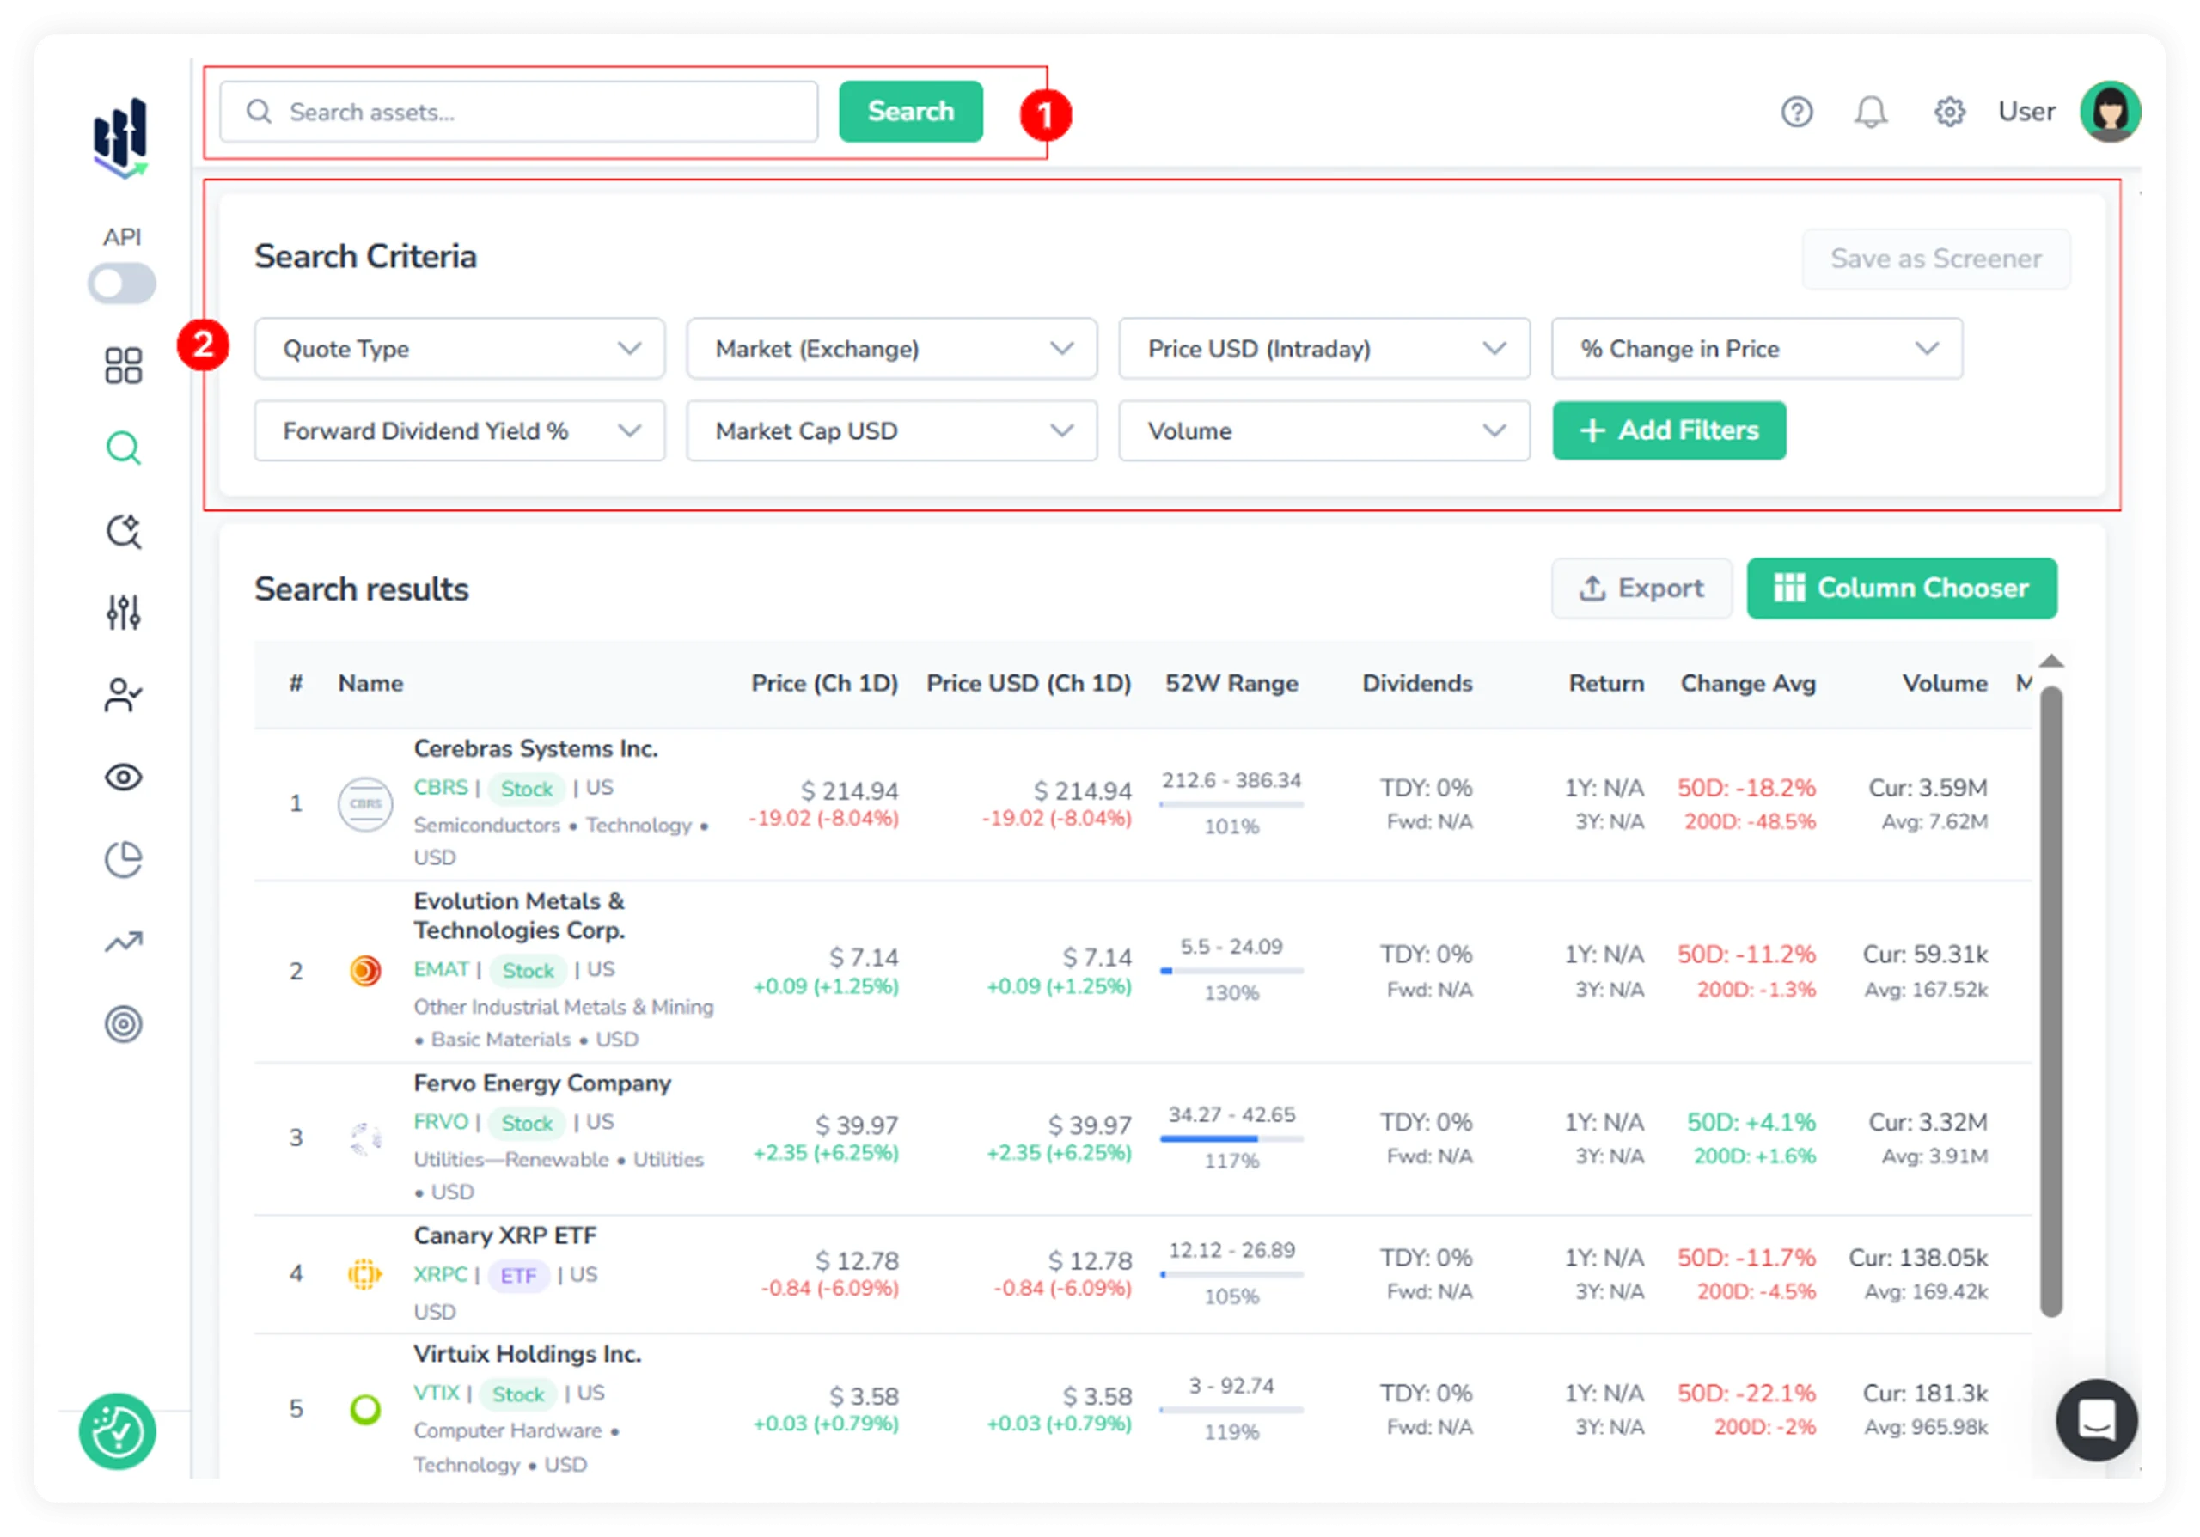Image resolution: width=2200 pixels, height=1537 pixels.
Task: Expand the Market Cap USD dropdown
Action: pos(891,431)
